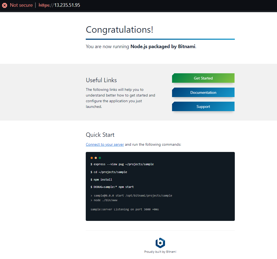
Task: Click the Listening on port 3000 line
Action: tap(124, 209)
